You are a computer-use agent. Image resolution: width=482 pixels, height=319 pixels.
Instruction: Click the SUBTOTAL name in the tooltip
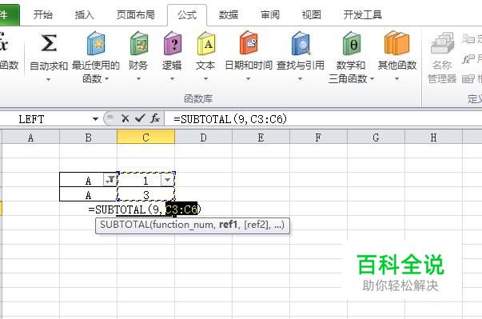[x=125, y=225]
